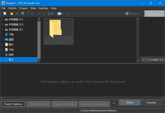The image size is (165, 113).
Task: Select the 视频 folder in tree
Action: [11, 55]
